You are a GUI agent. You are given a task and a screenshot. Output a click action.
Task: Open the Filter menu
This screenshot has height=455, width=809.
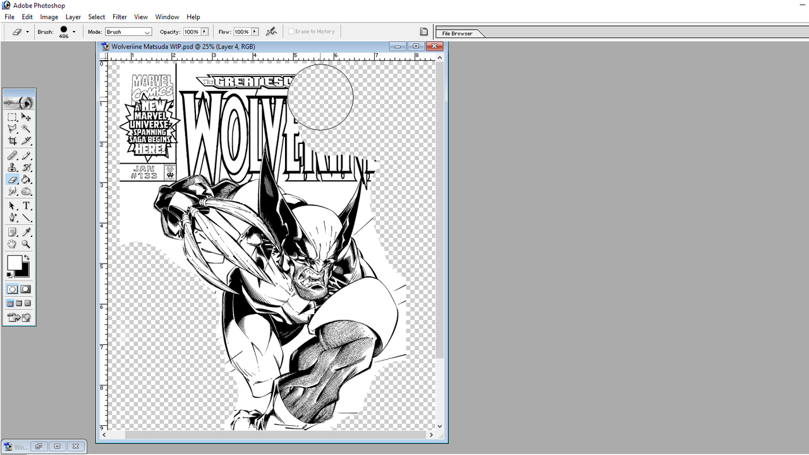point(119,17)
